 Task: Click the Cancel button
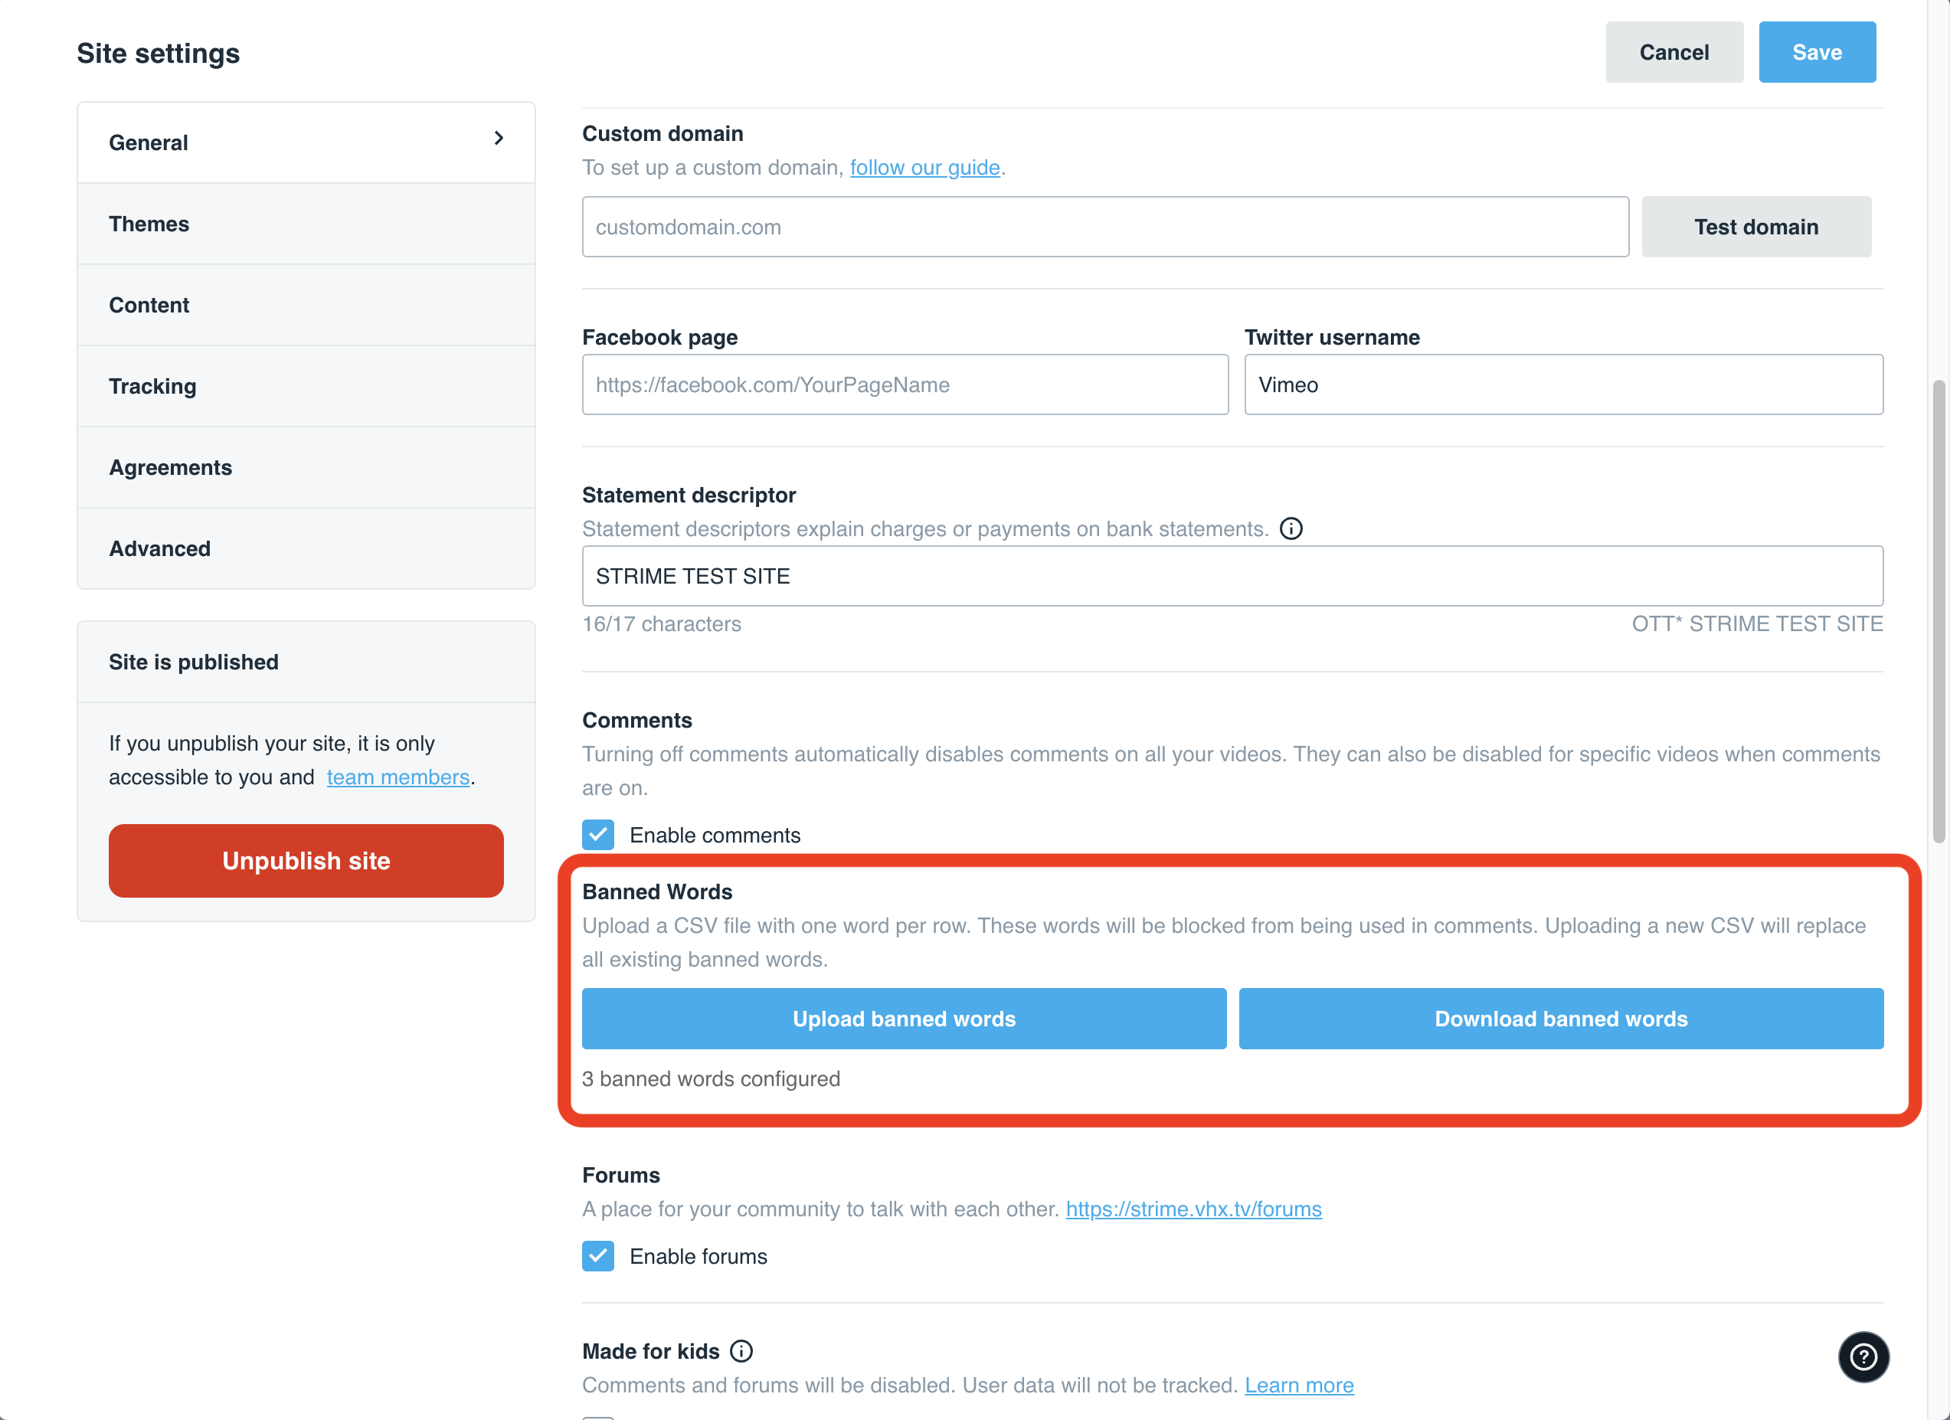(x=1674, y=52)
